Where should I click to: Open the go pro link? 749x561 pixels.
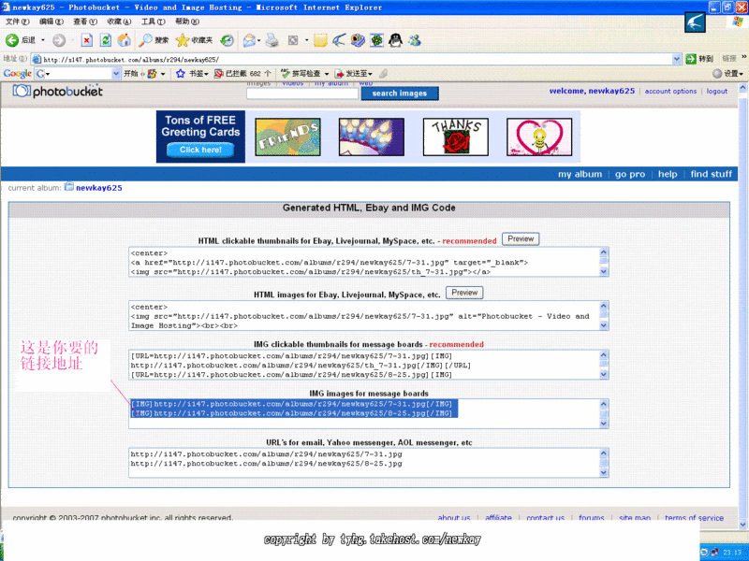pyautogui.click(x=629, y=174)
